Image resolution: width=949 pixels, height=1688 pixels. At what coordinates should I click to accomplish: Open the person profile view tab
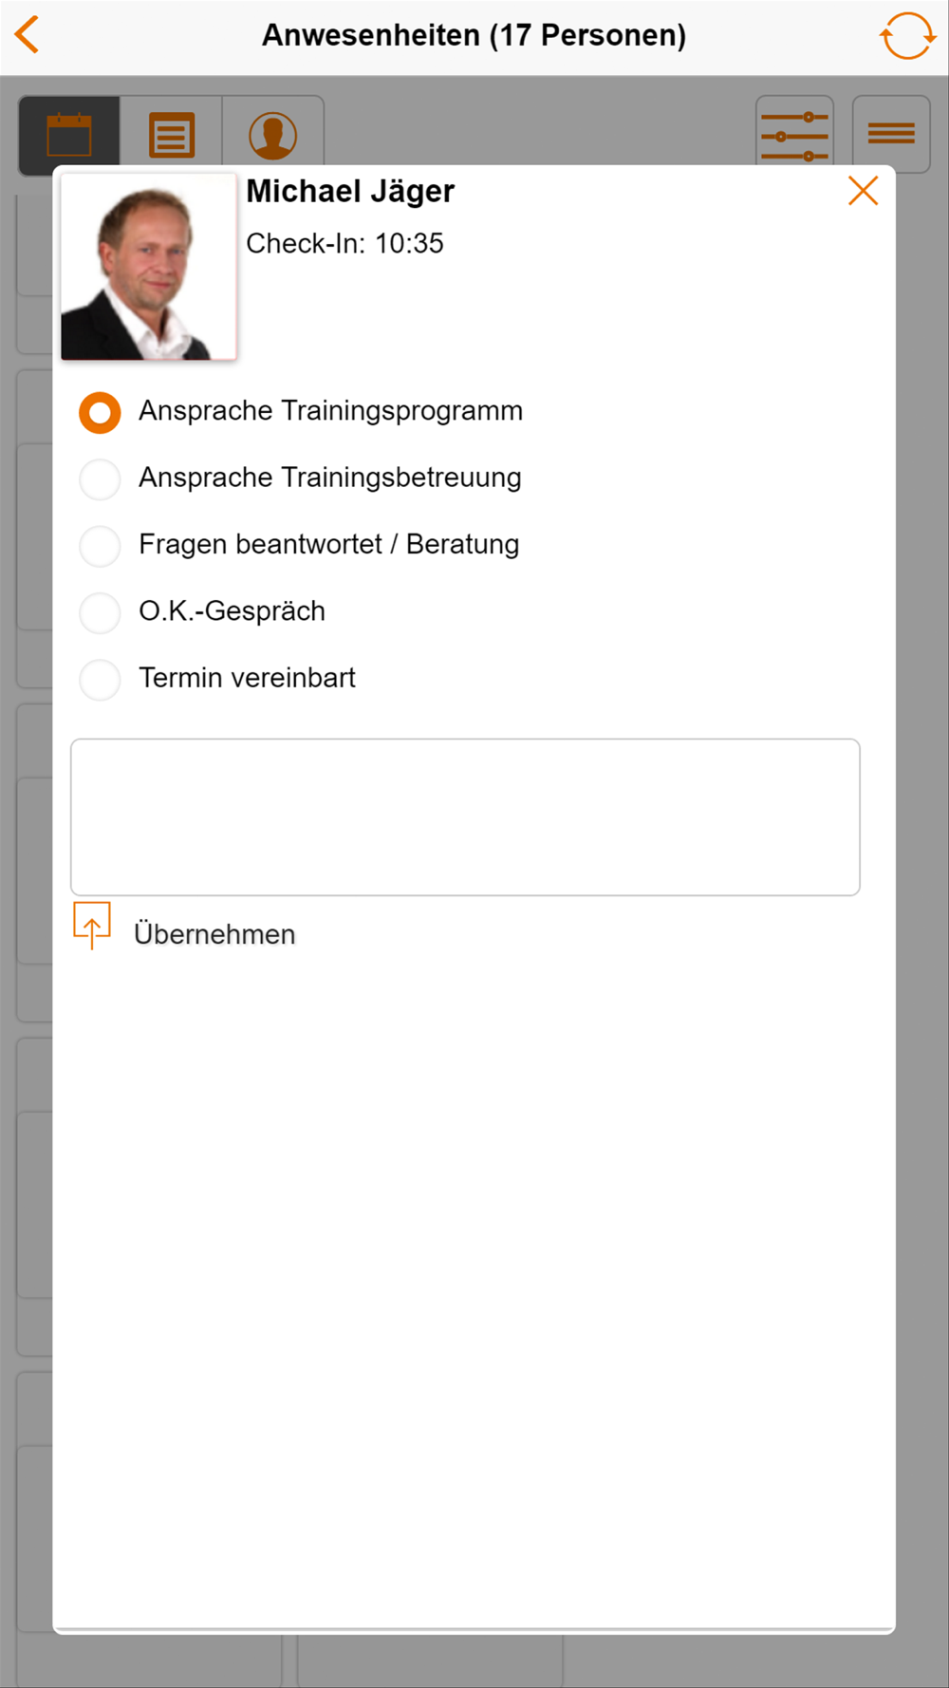(x=273, y=134)
